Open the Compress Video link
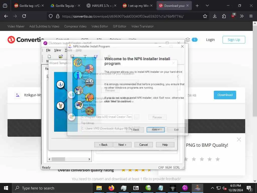 (75, 26)
